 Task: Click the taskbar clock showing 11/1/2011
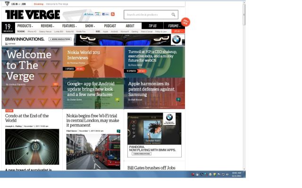[x=236, y=174]
